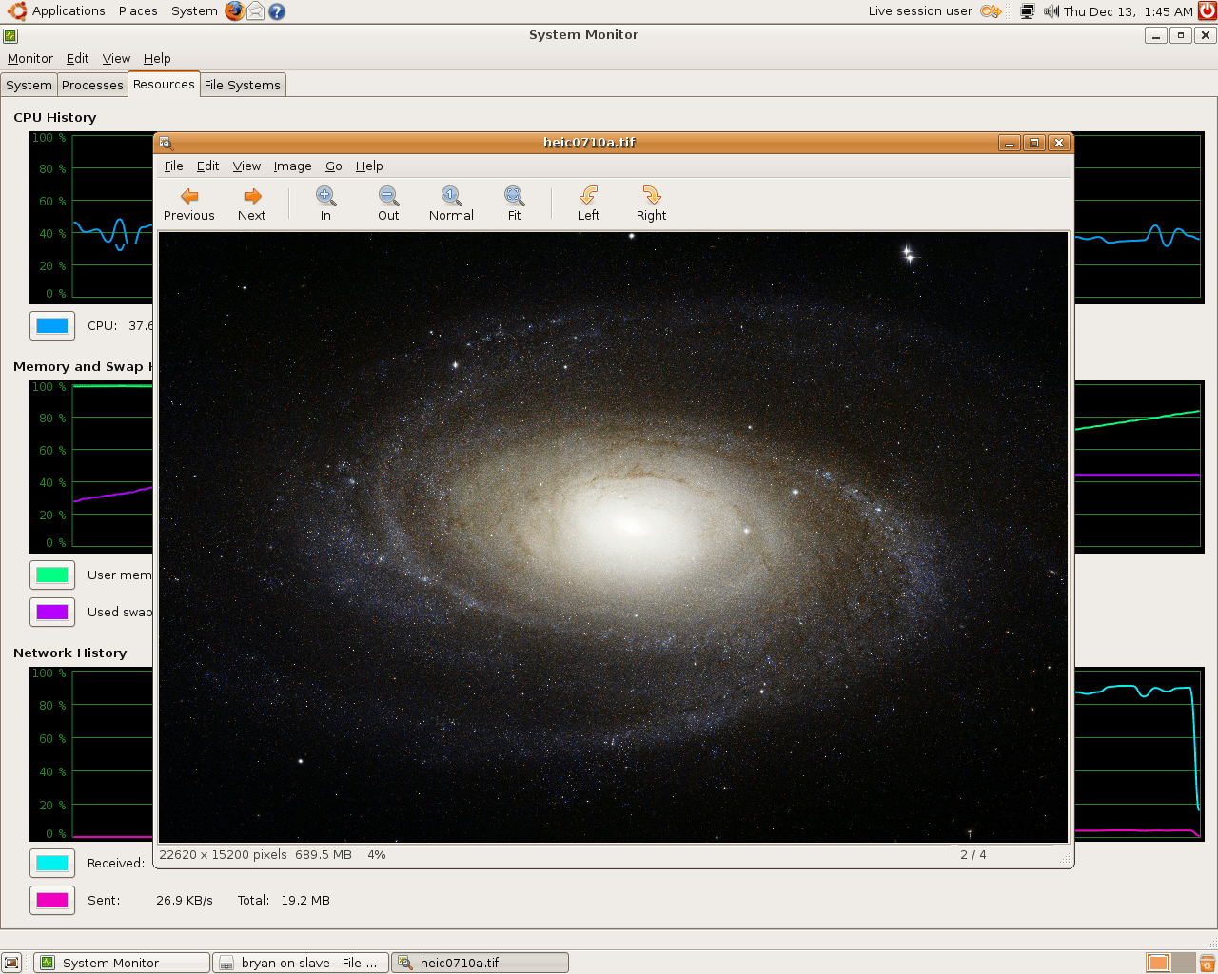The width and height of the screenshot is (1218, 974).
Task: Rotate image Left
Action: pyautogui.click(x=588, y=204)
